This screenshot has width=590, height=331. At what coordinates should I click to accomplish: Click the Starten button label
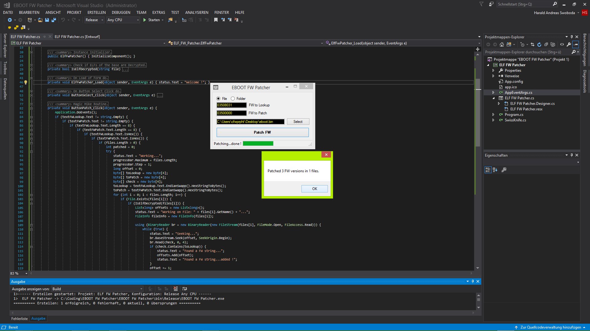coord(154,20)
